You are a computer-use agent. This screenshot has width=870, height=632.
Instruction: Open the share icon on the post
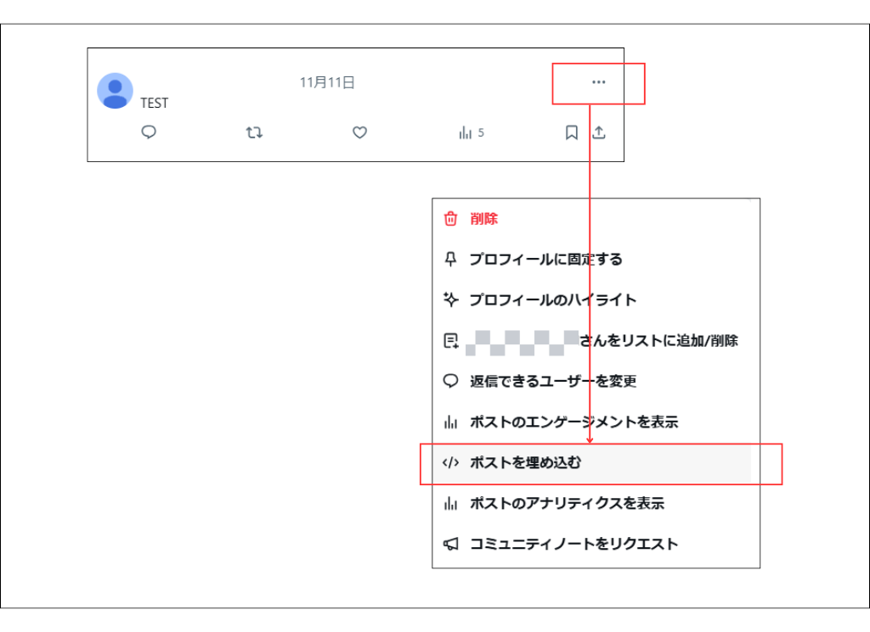[599, 133]
